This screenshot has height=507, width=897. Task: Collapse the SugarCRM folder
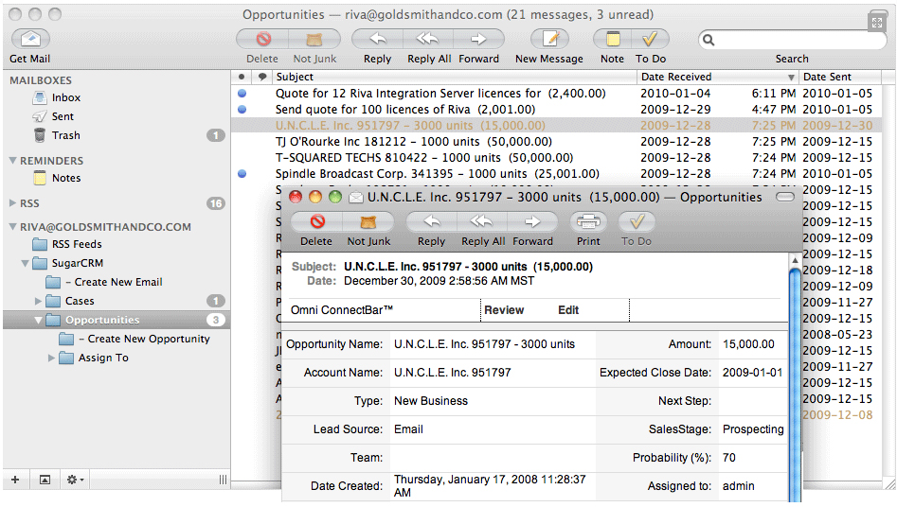(x=26, y=264)
